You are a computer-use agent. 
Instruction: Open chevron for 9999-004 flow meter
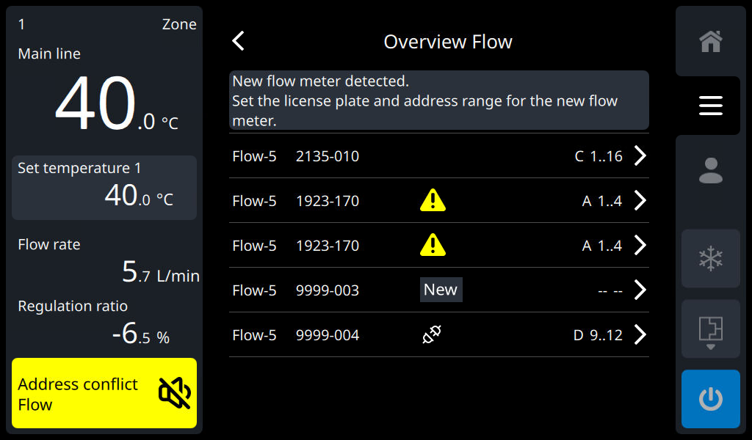point(640,335)
